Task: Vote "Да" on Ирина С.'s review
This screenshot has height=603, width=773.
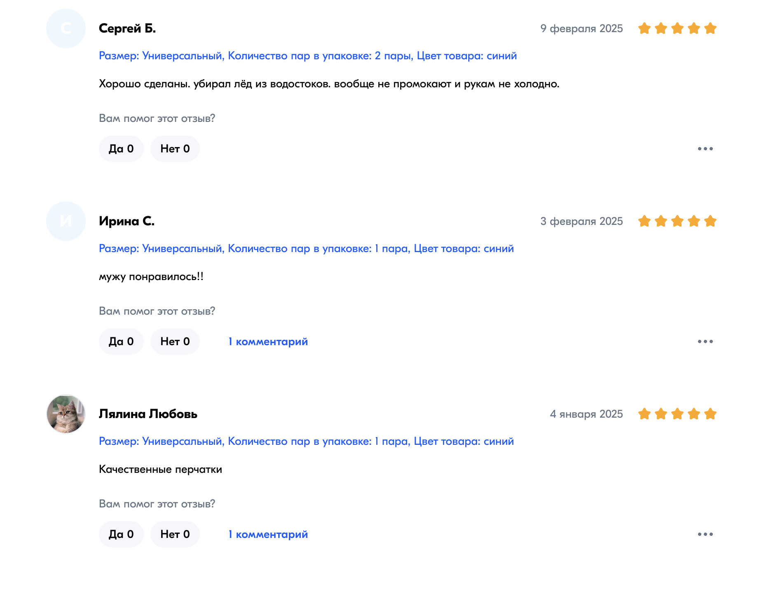Action: tap(121, 341)
